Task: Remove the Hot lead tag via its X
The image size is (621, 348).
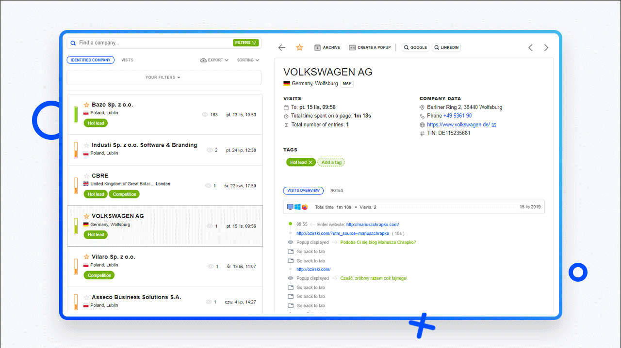Action: (x=310, y=162)
